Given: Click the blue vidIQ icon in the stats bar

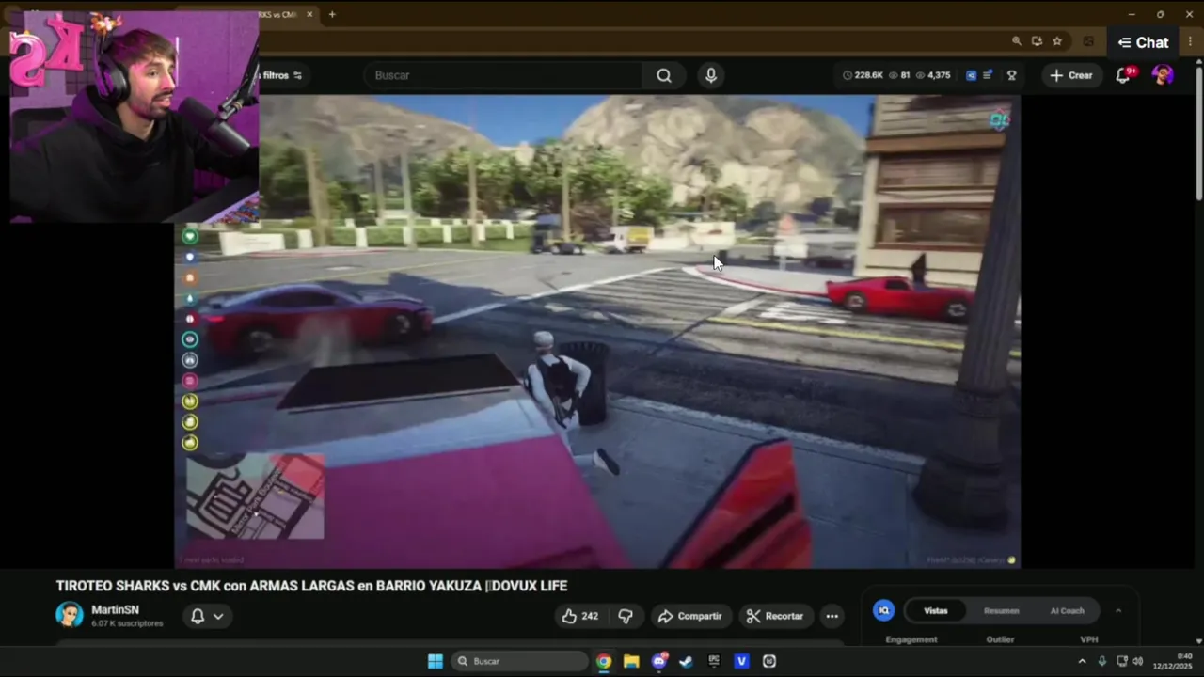Looking at the screenshot, I should click(x=971, y=75).
